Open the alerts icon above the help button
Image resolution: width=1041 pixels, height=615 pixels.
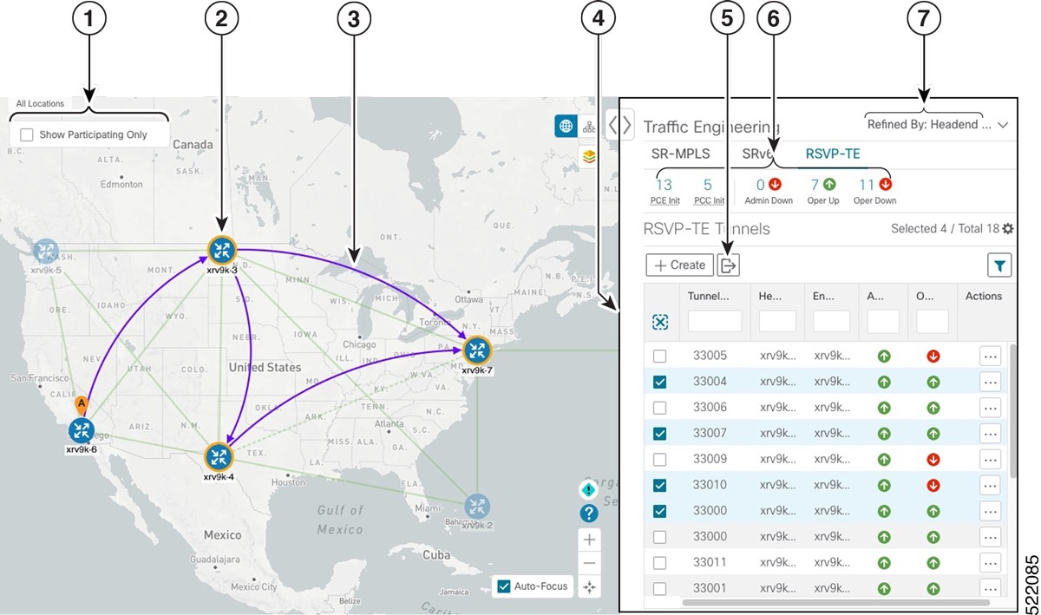589,489
